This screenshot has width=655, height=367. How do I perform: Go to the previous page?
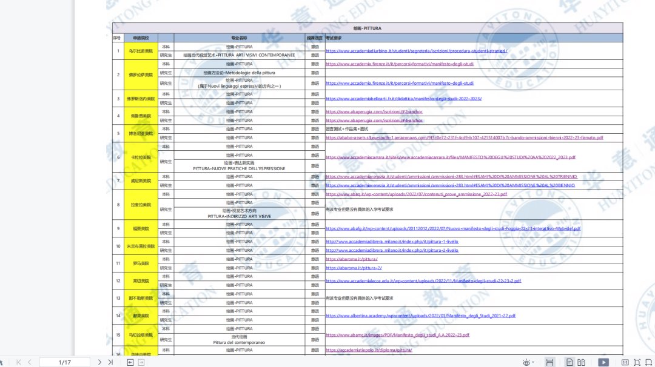(30, 362)
